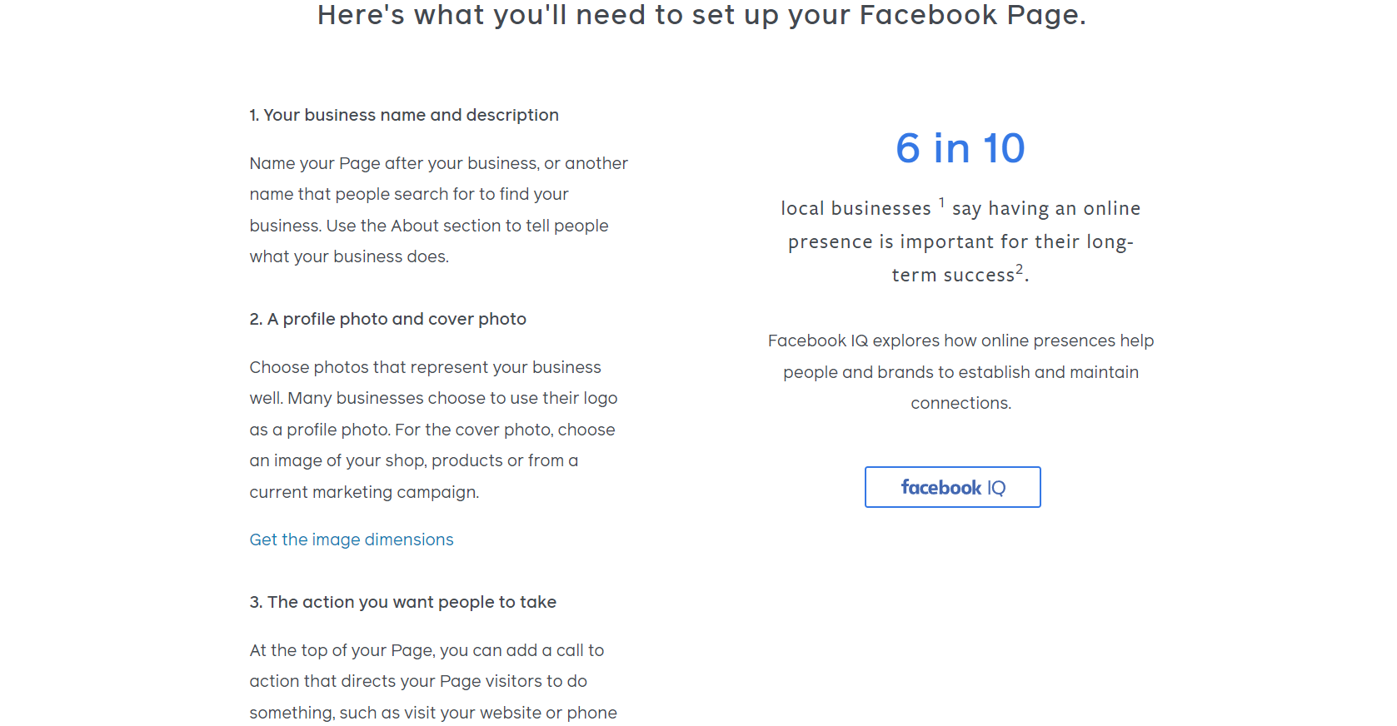Screen dimensions: 1397x726
Task: Click the line starting Facebook IQ explores
Action: coord(960,341)
